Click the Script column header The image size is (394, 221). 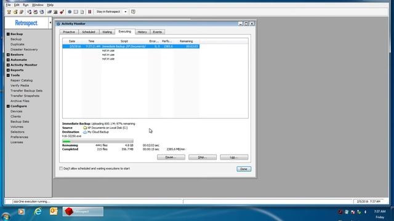click(x=124, y=41)
